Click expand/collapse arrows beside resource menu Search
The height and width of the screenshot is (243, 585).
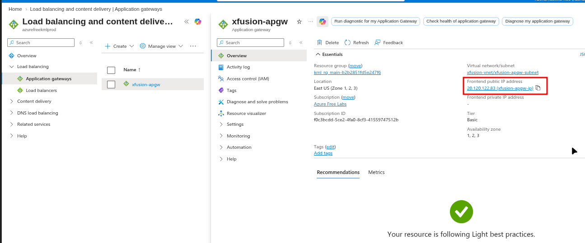point(290,43)
